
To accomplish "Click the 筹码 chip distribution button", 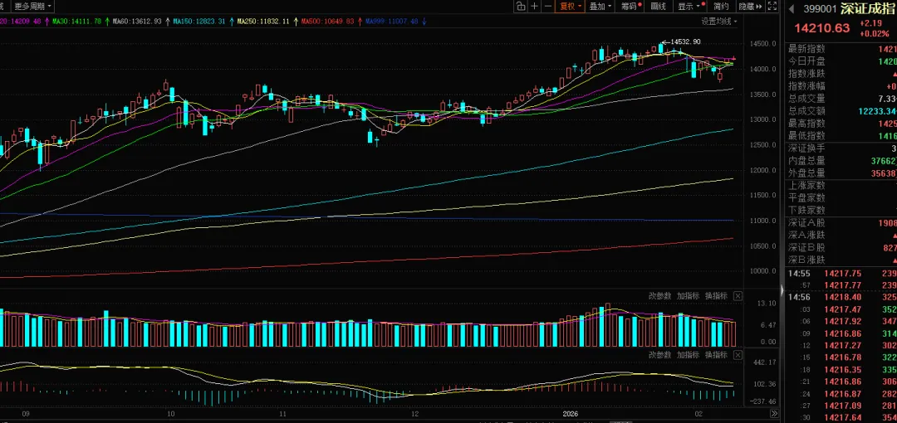I will pyautogui.click(x=631, y=7).
